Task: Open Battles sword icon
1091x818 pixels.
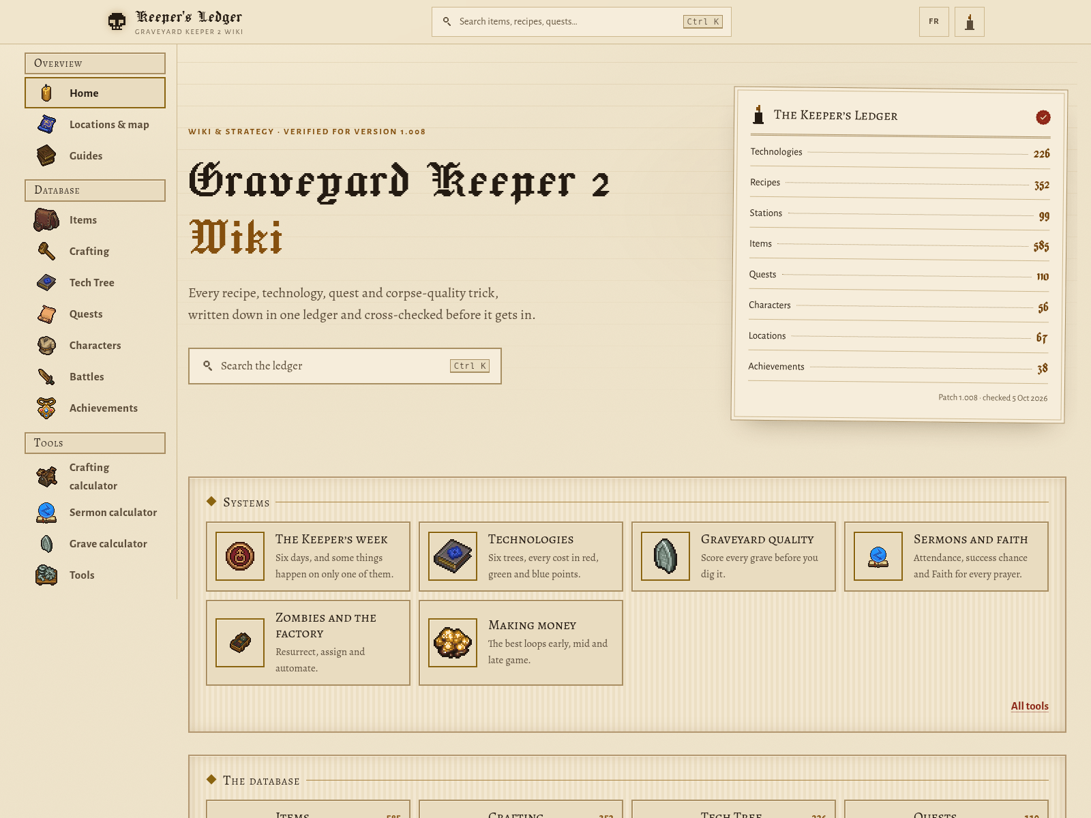Action: [x=46, y=376]
